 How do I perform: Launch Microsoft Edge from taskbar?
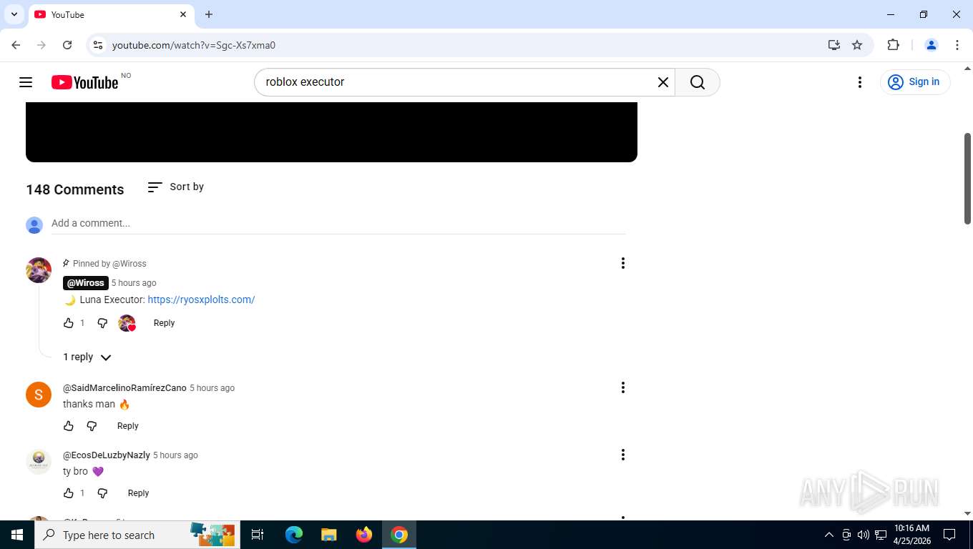tap(294, 535)
